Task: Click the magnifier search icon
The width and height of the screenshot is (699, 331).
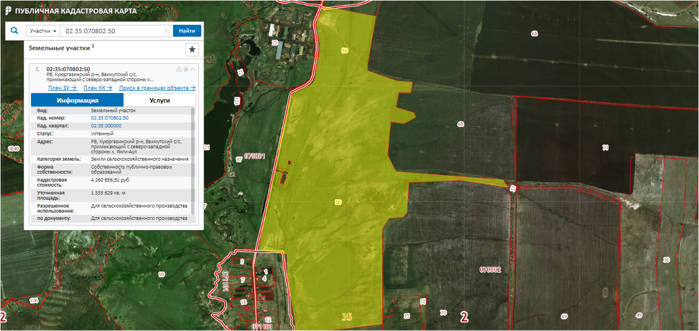Action: (x=15, y=31)
